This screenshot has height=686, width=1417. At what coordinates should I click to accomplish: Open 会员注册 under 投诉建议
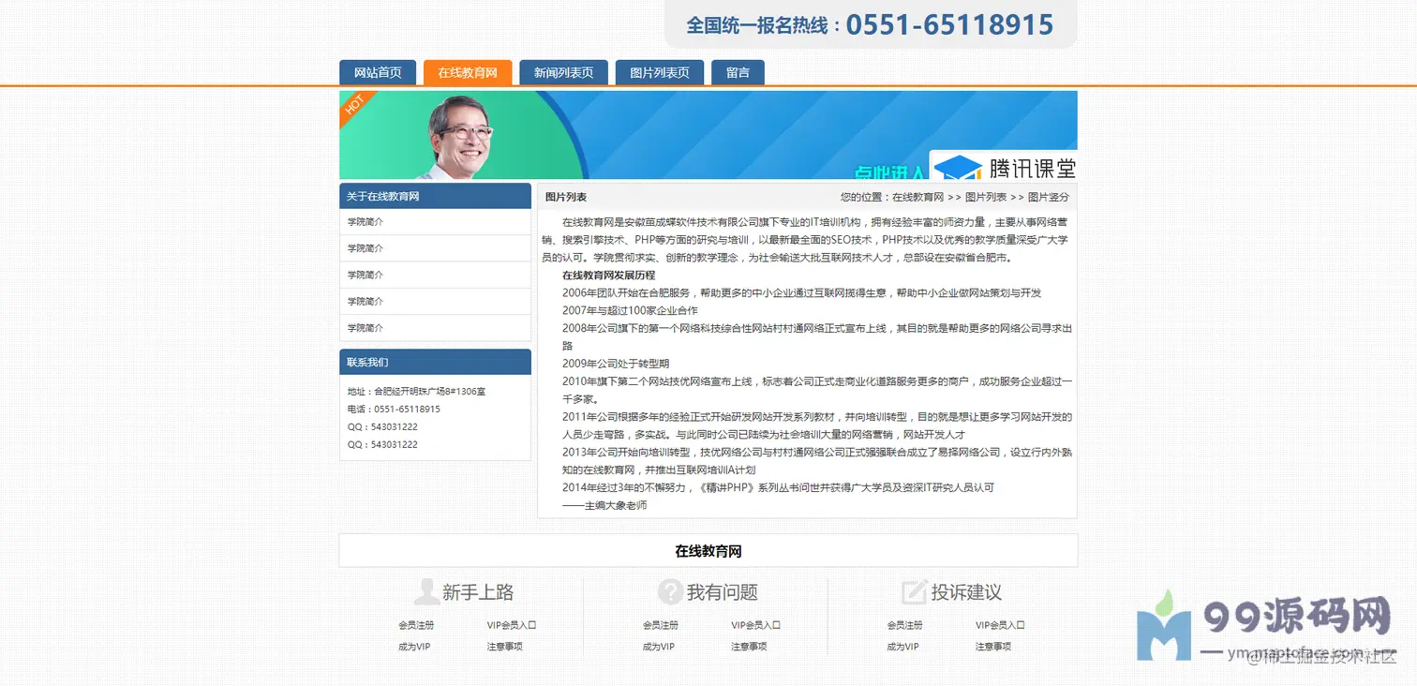coord(905,625)
